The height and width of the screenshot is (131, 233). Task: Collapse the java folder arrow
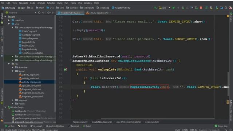(x=9, y=24)
